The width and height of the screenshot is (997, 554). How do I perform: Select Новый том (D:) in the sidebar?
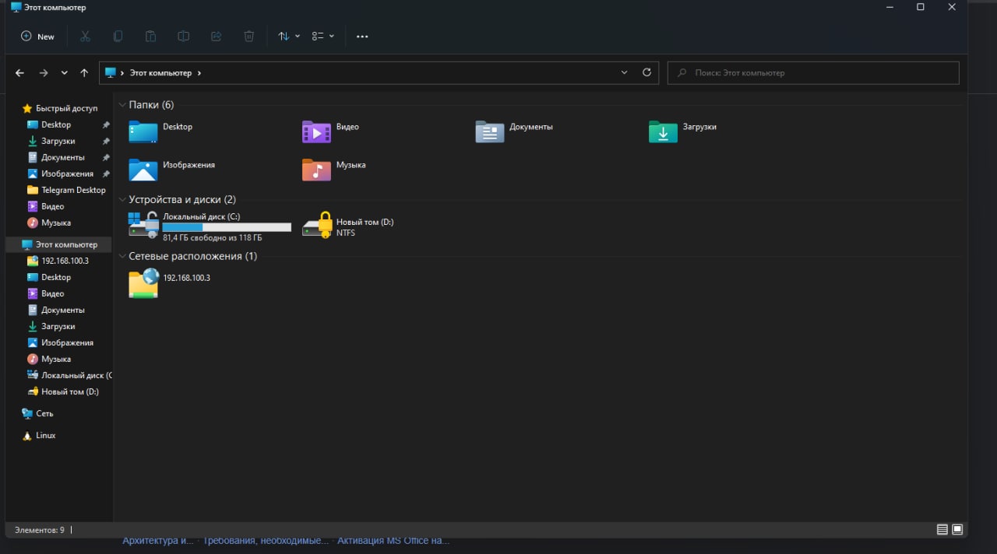[x=69, y=391]
